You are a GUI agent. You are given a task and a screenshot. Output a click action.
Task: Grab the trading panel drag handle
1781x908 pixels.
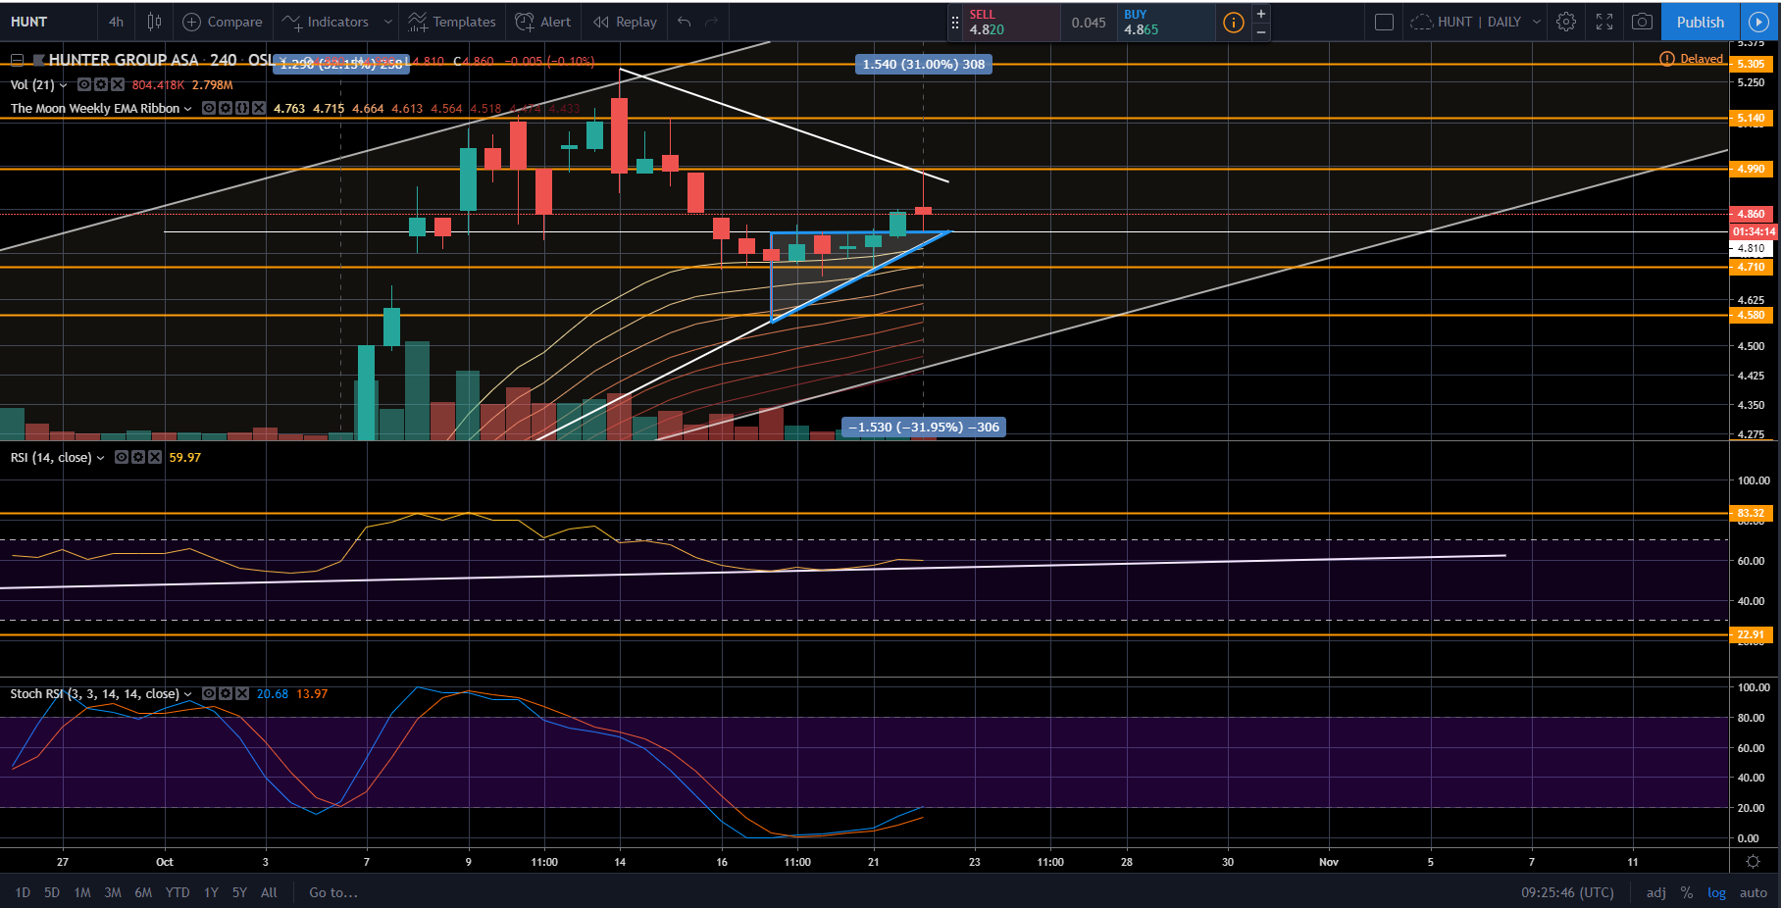point(955,22)
